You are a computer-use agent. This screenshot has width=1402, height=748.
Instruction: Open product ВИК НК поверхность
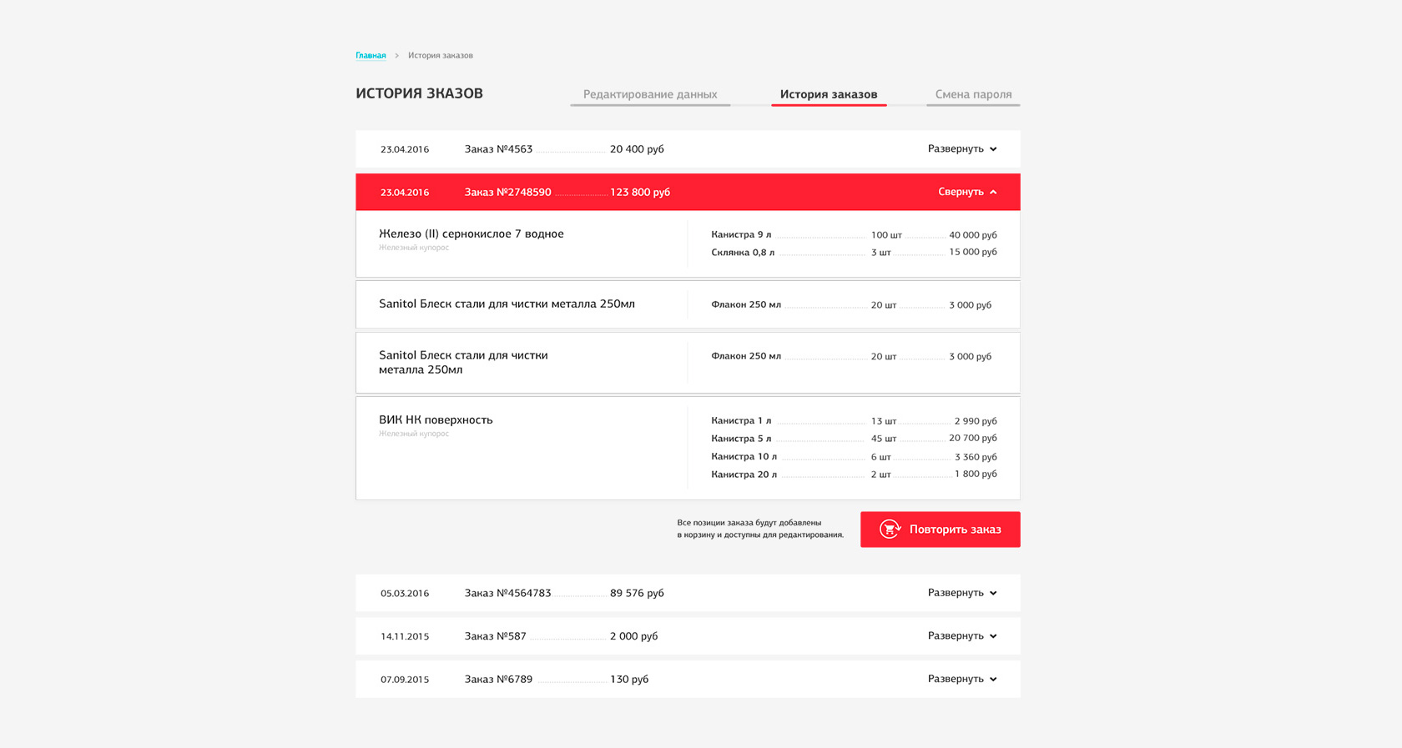tap(436, 420)
